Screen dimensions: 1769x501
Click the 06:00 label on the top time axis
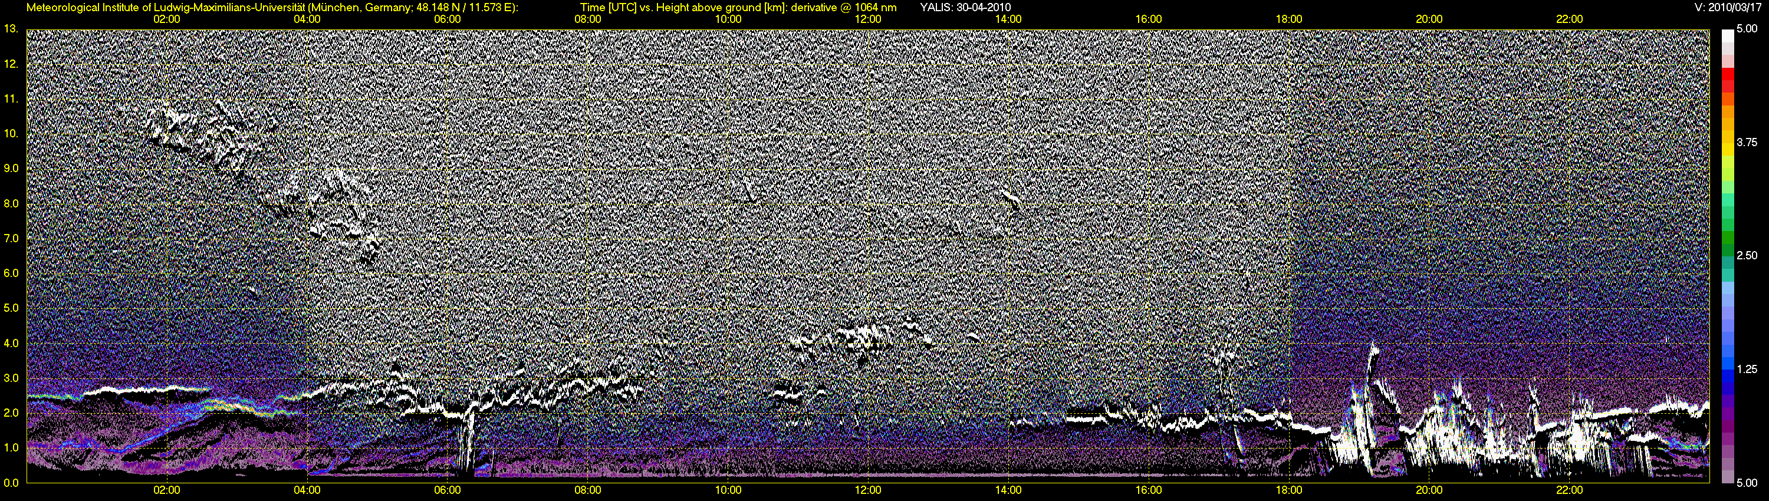click(x=447, y=19)
